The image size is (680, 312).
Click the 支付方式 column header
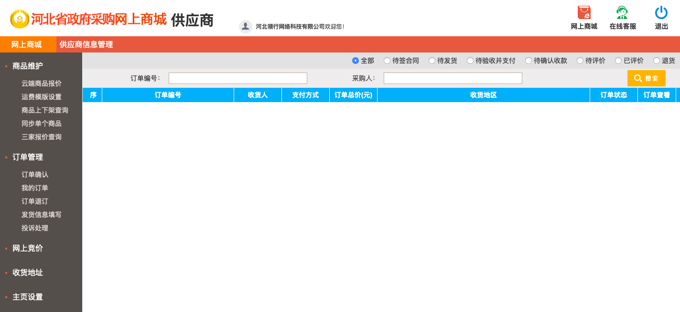(305, 95)
